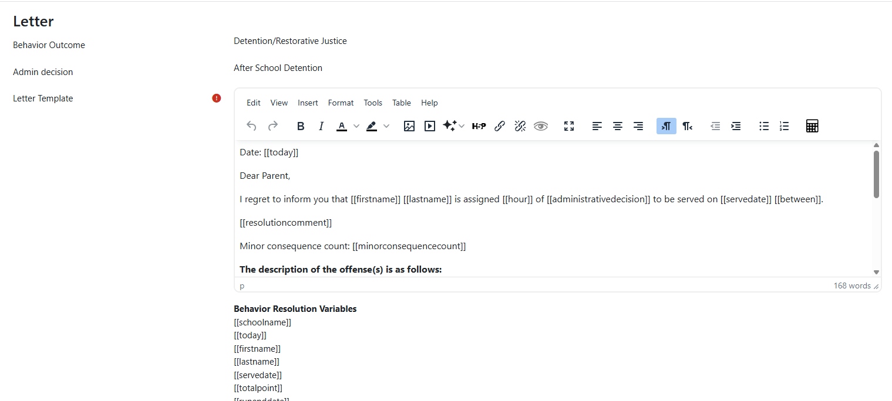
Task: Toggle right-to-left text direction
Action: (687, 126)
